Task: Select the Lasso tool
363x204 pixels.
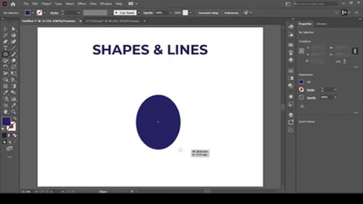Action: point(14,35)
